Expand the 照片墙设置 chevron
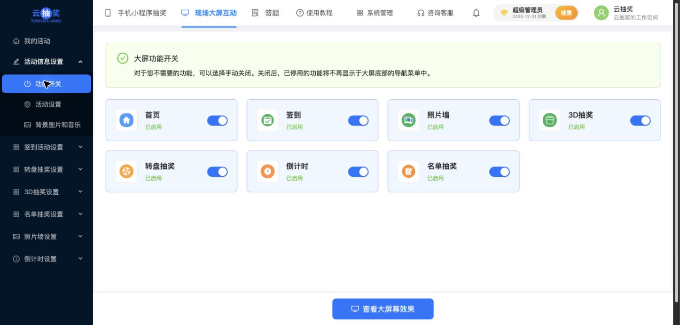Image resolution: width=680 pixels, height=325 pixels. coord(80,236)
